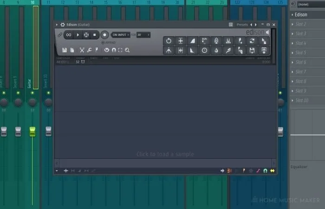Click the two-arrows loop icon in tool grid
The height and width of the screenshot is (209, 325).
click(252, 41)
